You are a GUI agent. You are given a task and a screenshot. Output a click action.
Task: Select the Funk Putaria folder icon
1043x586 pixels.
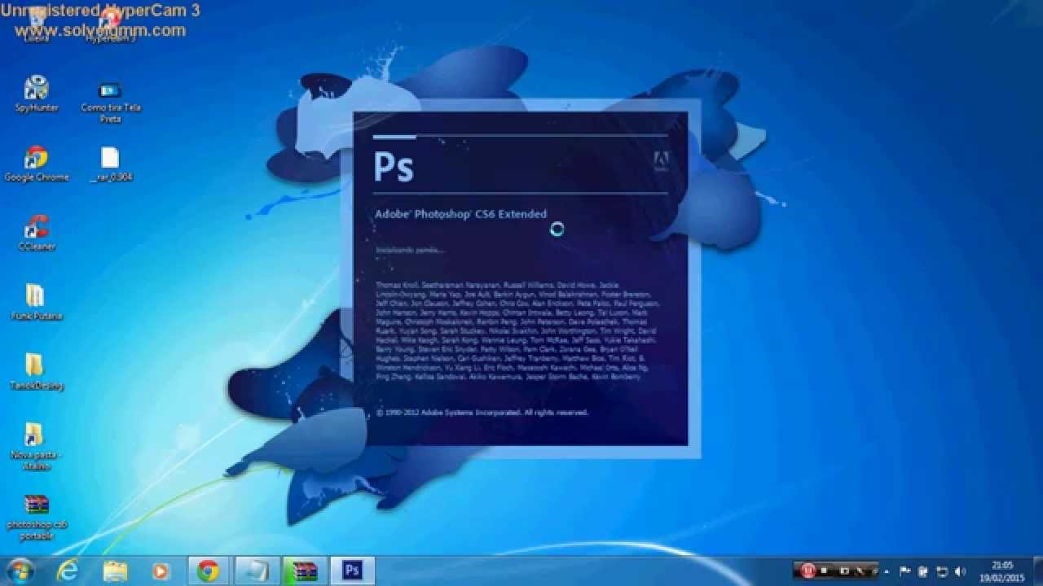click(x=37, y=302)
